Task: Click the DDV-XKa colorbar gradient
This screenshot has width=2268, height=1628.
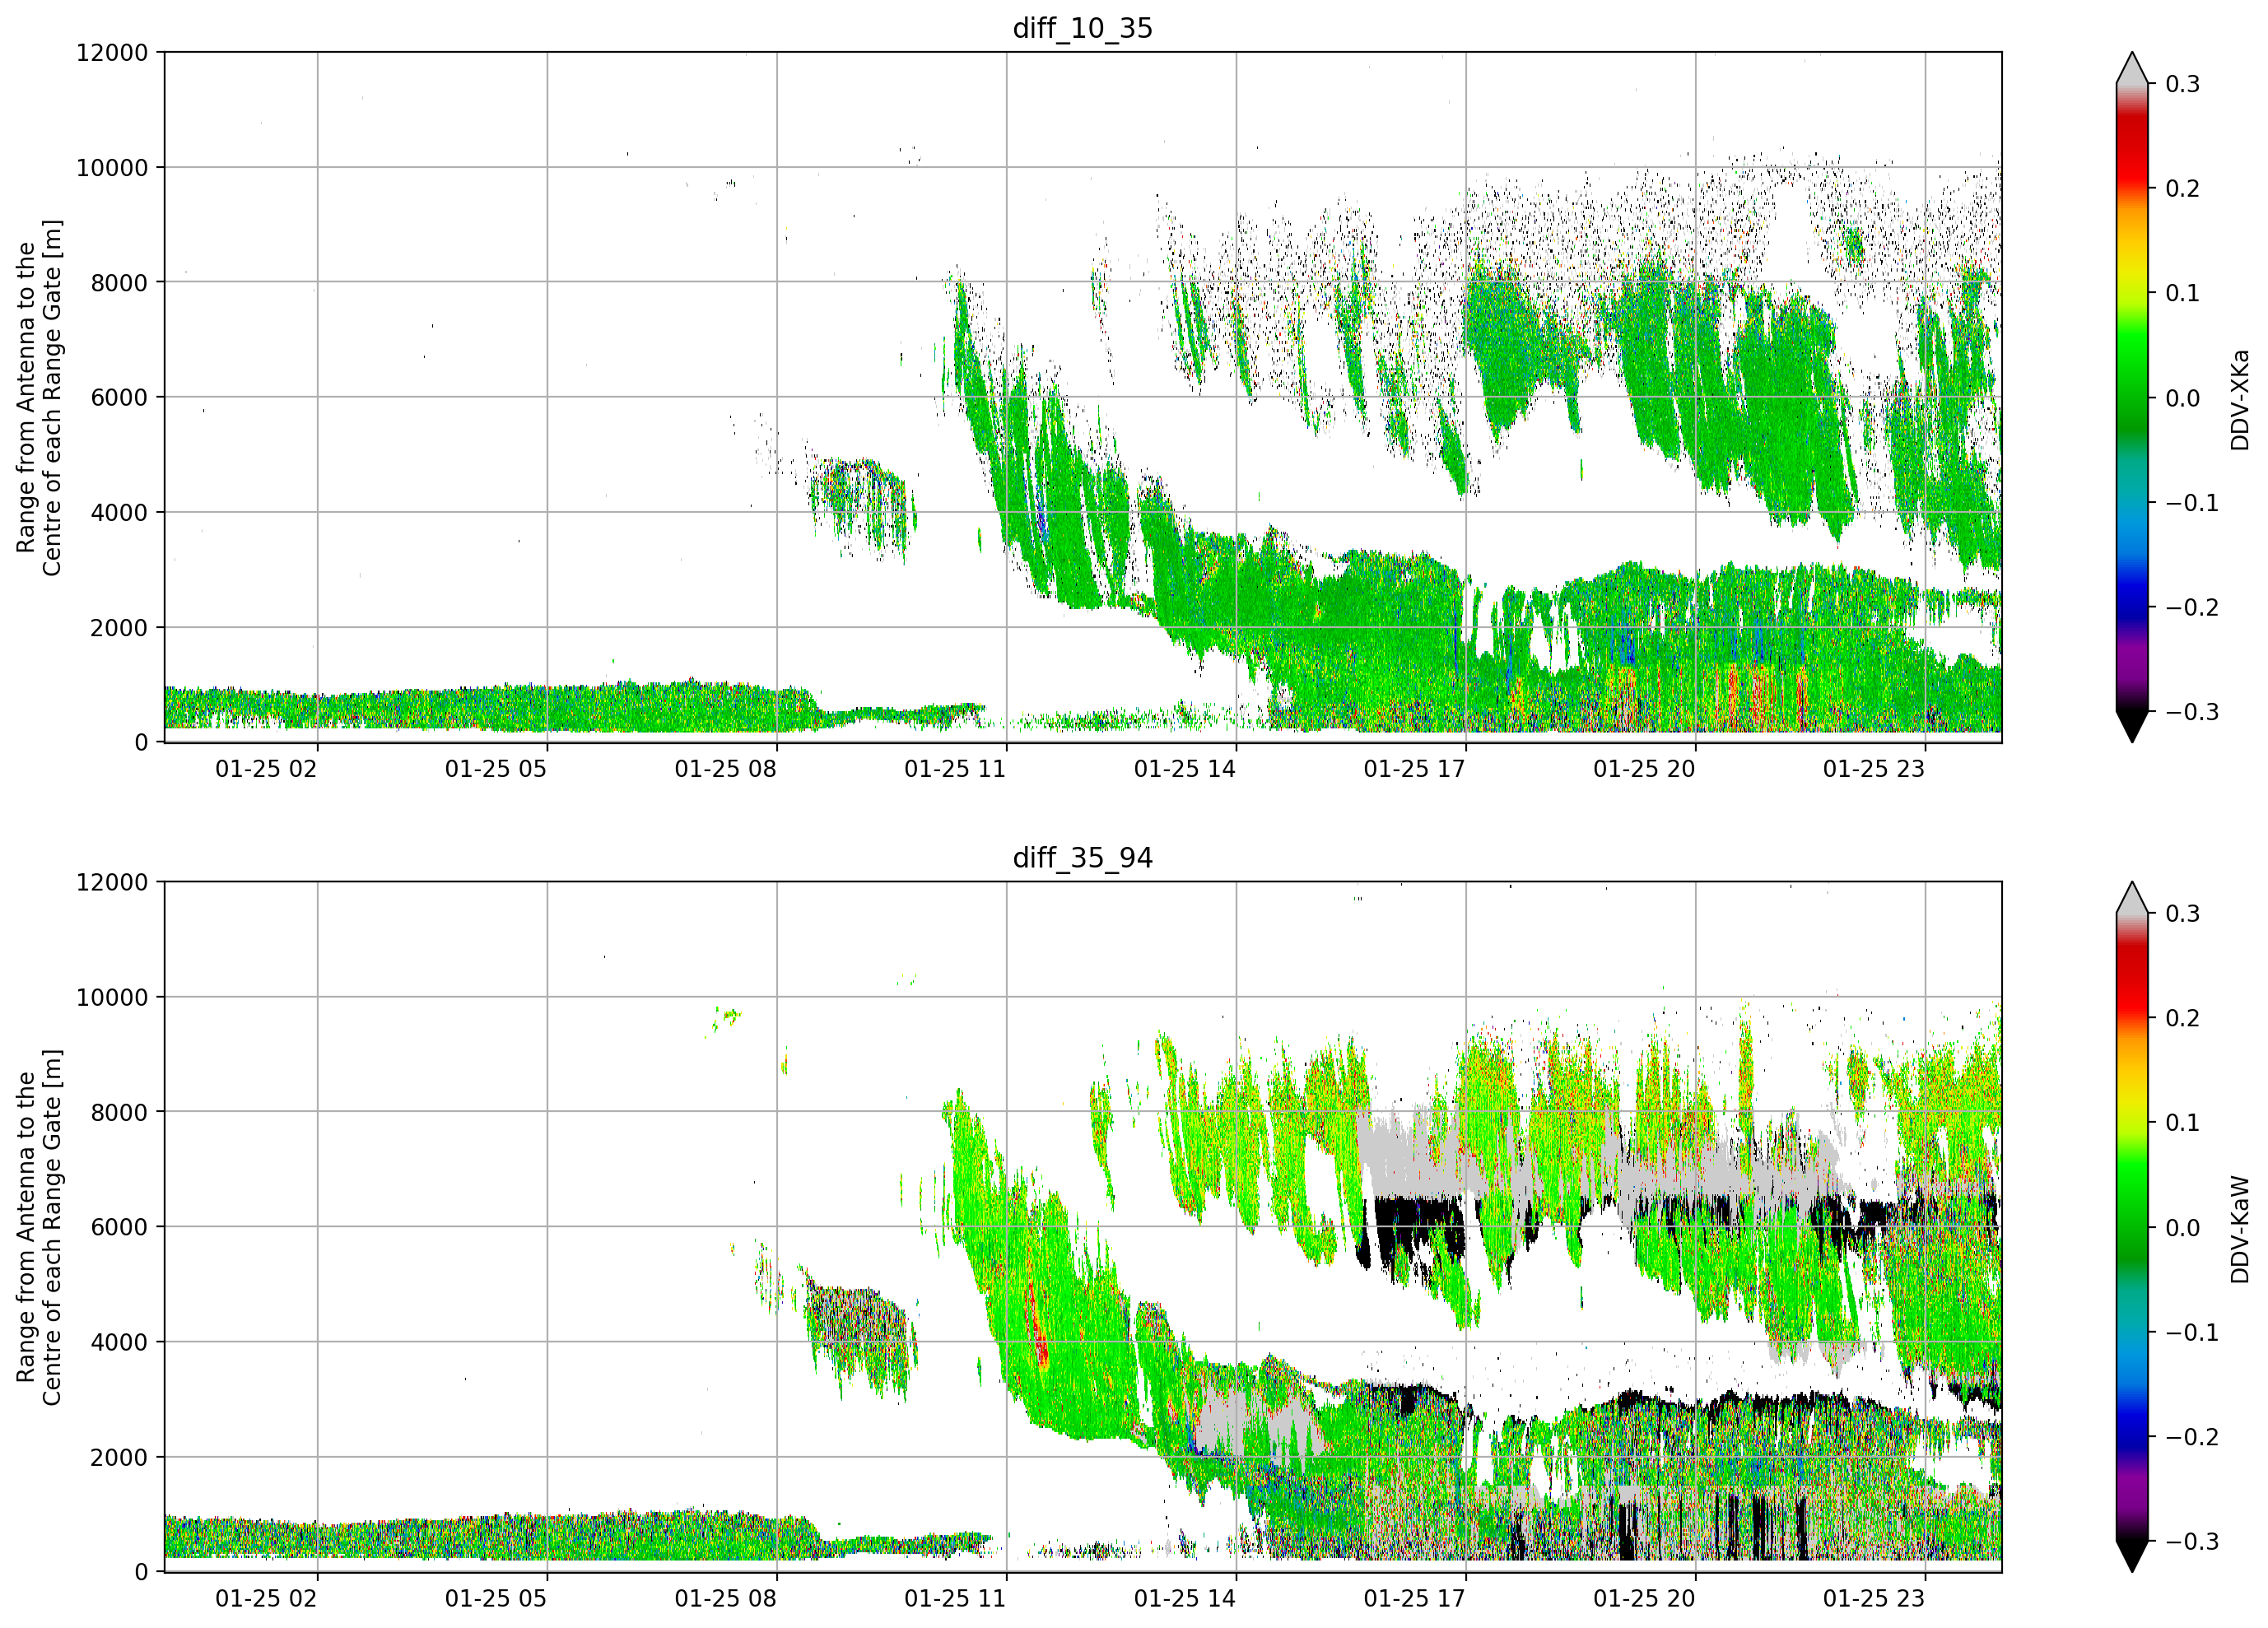Action: pyautogui.click(x=2131, y=397)
